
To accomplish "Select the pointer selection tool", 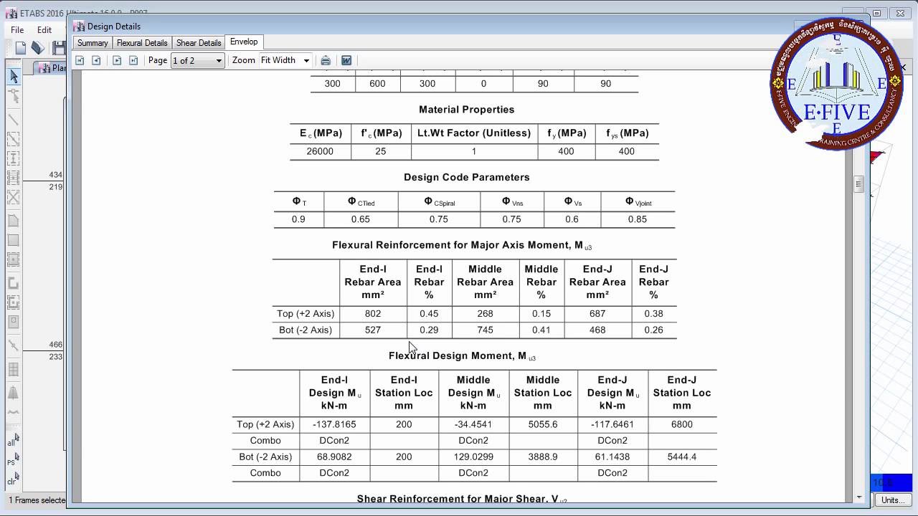I will click(14, 76).
